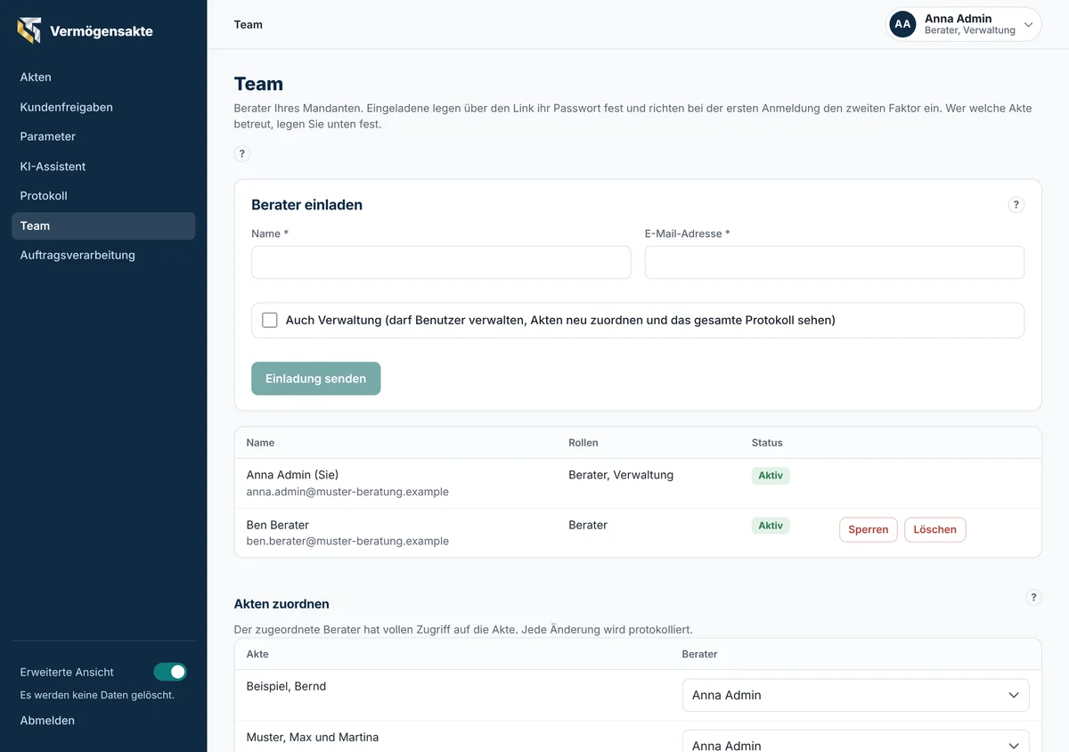The image size is (1069, 752).
Task: Click ben.berater@muster-beratung.example email
Action: (x=347, y=541)
